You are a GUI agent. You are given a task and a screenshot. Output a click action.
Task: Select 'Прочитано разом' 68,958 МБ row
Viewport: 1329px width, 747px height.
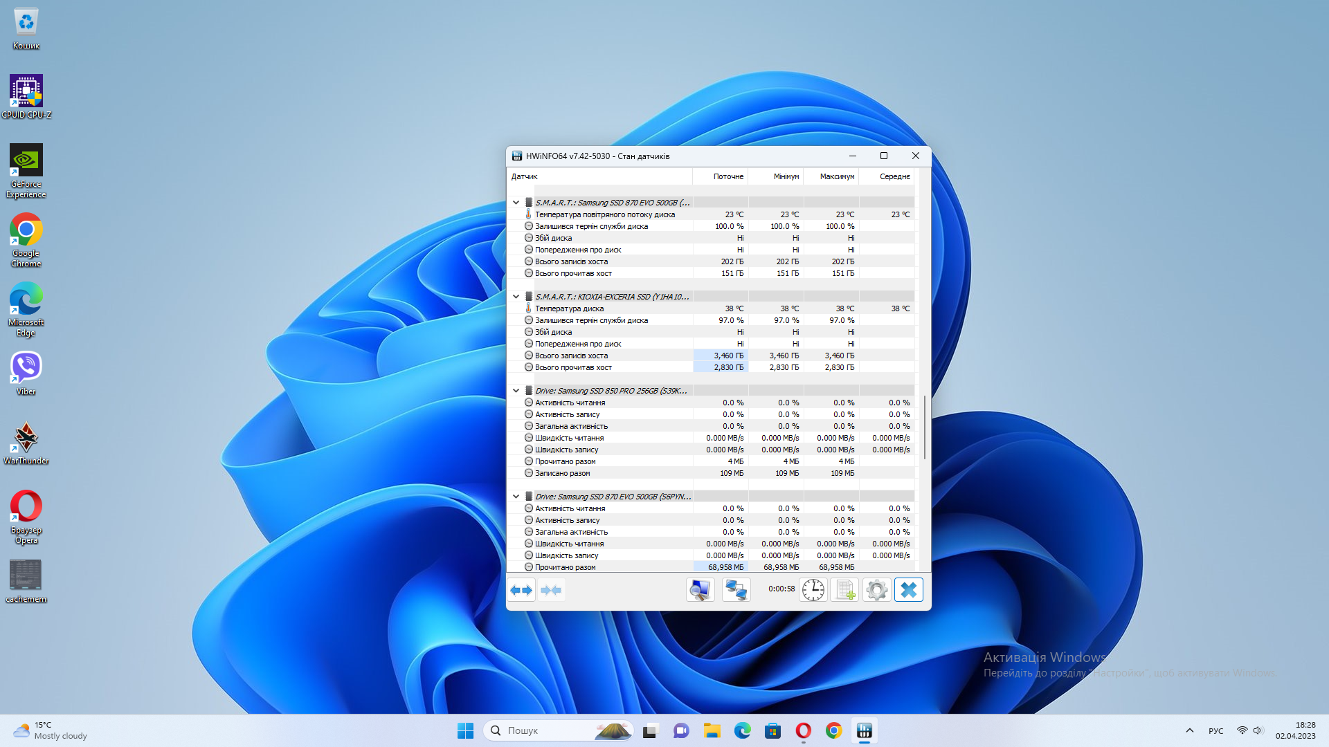click(x=711, y=567)
